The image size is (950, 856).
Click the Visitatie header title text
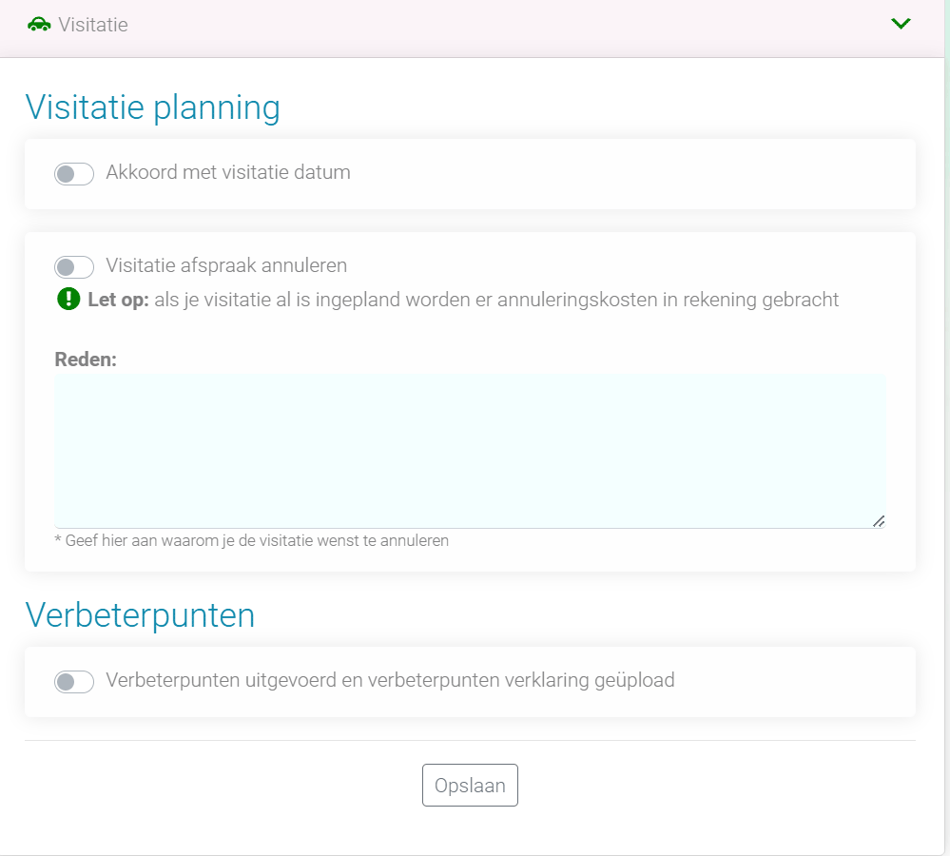(93, 25)
